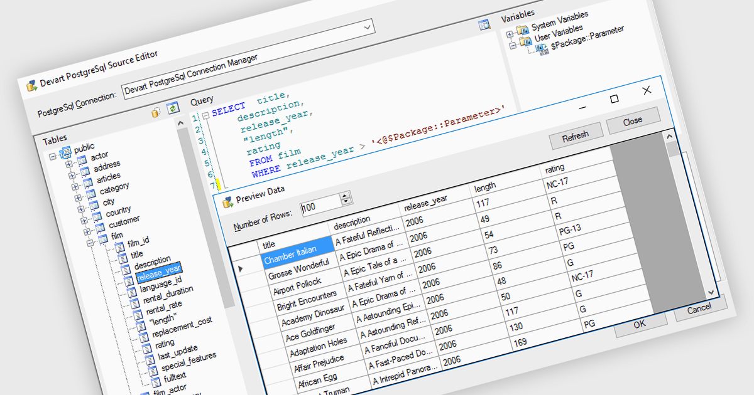
Task: Click the Preview Data window icon
Action: pyautogui.click(x=227, y=202)
